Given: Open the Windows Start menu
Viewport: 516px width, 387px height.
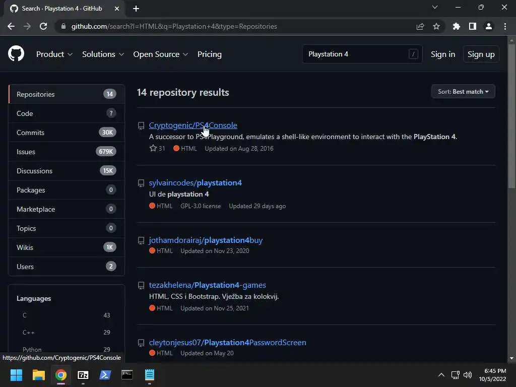Looking at the screenshot, I should 16,375.
